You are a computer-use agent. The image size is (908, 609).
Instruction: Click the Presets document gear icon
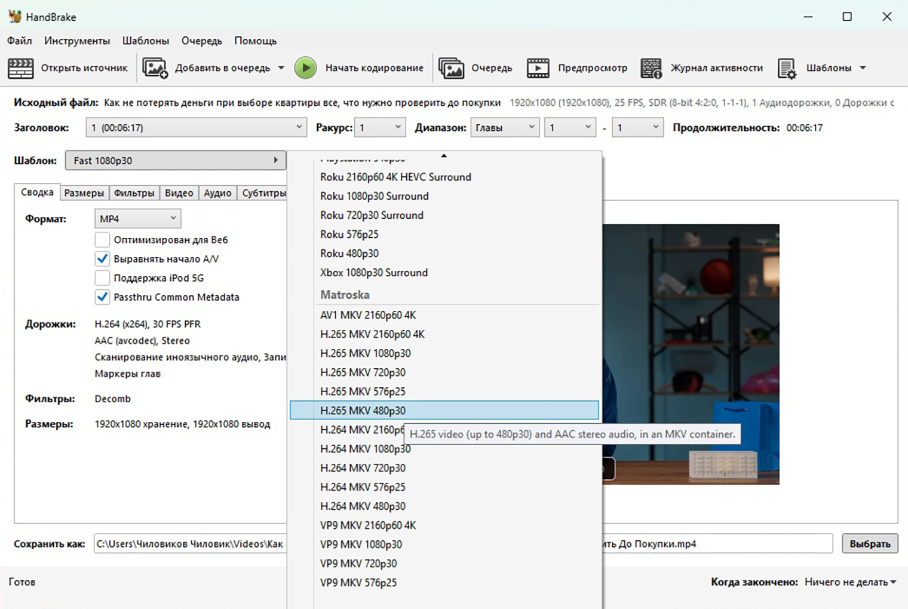pos(787,68)
